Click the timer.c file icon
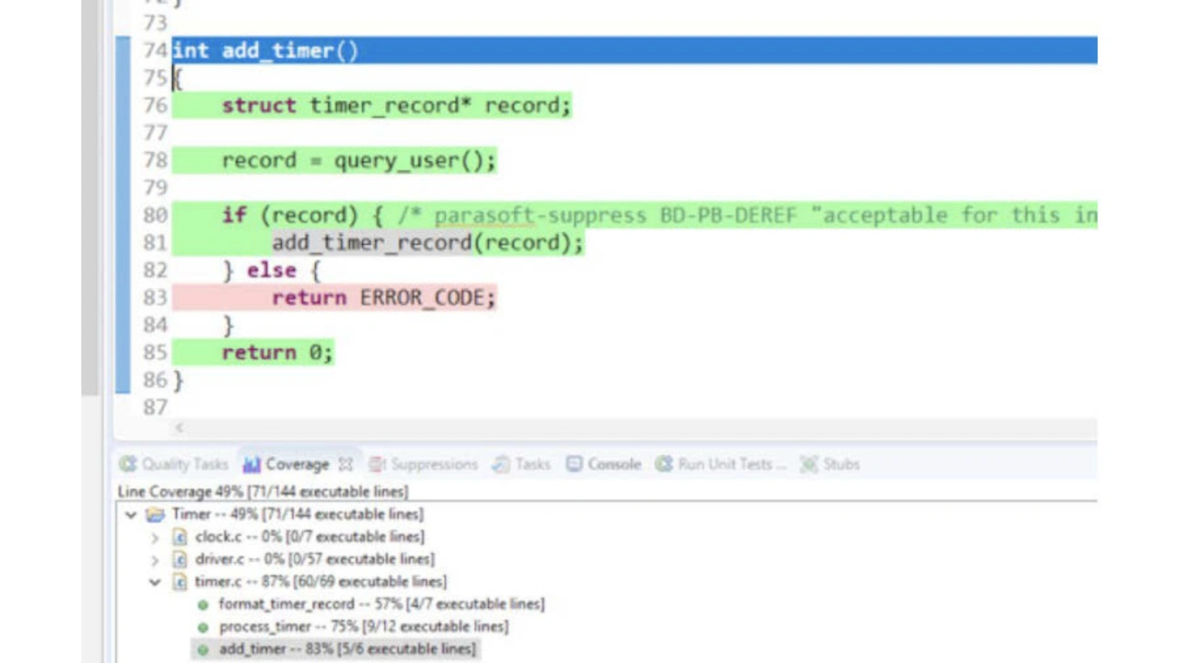Image resolution: width=1179 pixels, height=663 pixels. (x=181, y=582)
